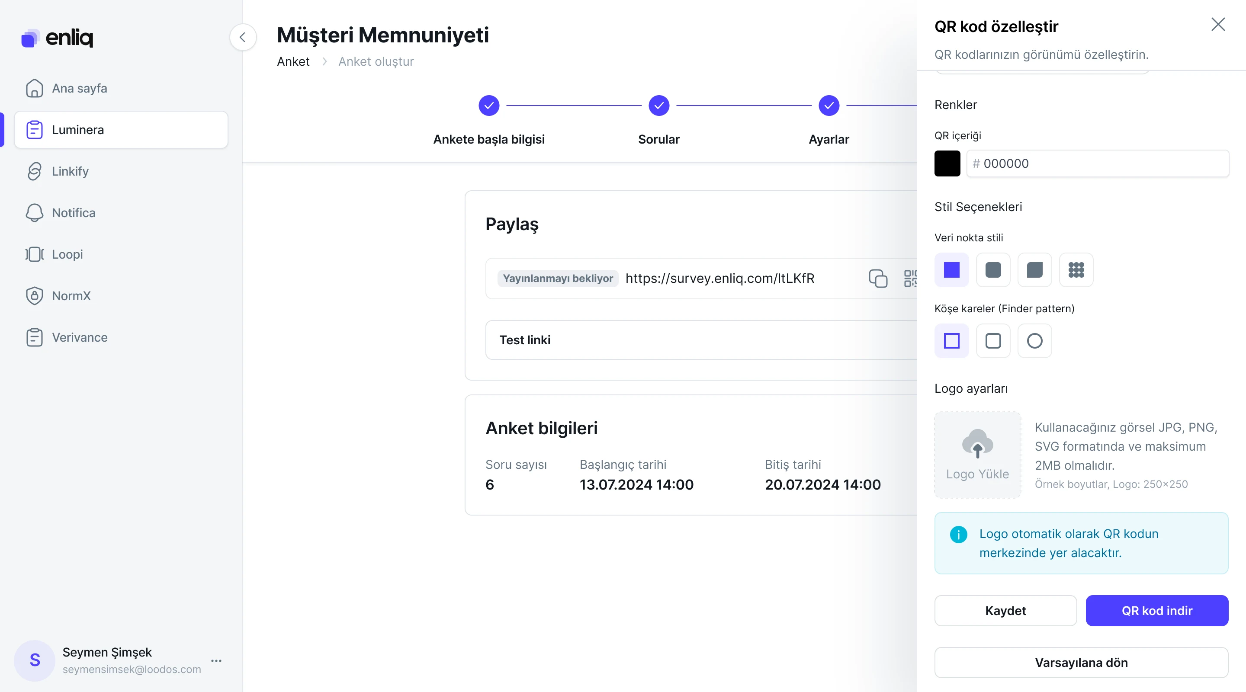Click the hex color input field

(1098, 163)
